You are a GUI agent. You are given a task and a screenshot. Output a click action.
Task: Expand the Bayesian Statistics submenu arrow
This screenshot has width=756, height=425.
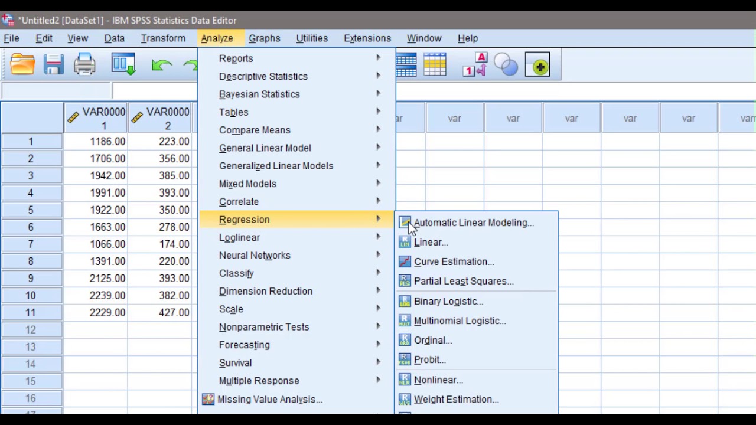379,93
